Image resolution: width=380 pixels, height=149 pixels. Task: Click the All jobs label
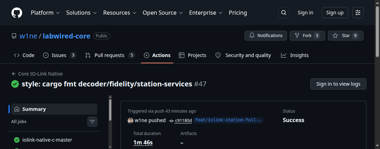[x=19, y=122]
